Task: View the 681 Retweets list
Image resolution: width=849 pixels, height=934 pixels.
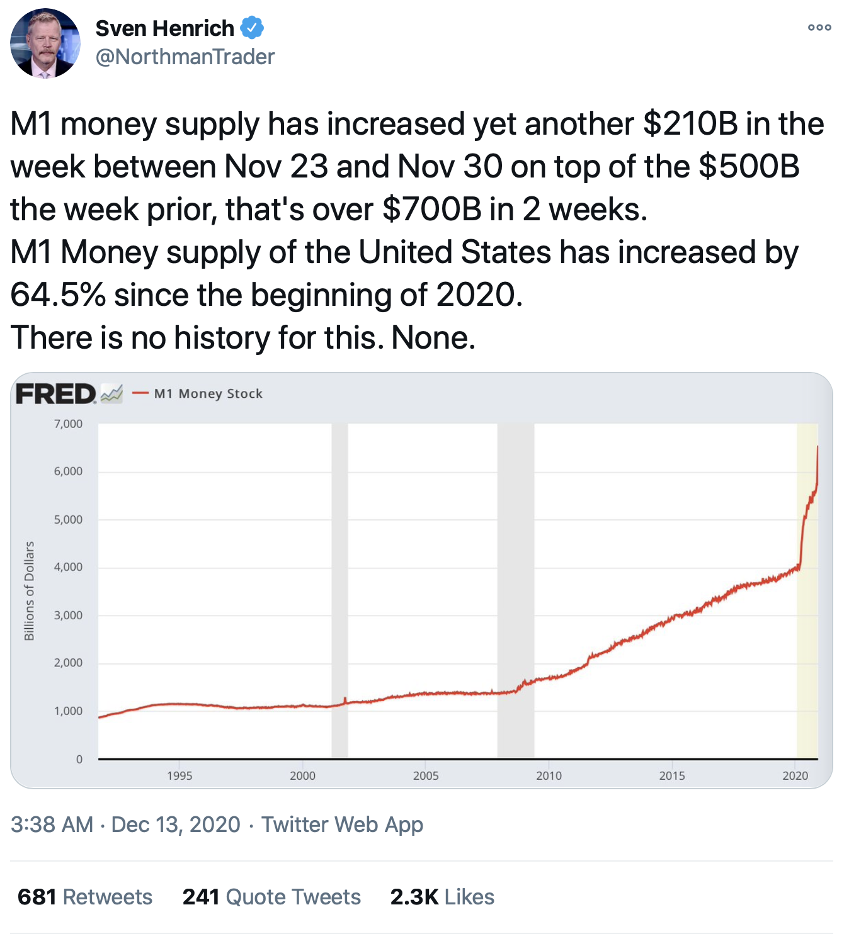Action: pos(85,897)
